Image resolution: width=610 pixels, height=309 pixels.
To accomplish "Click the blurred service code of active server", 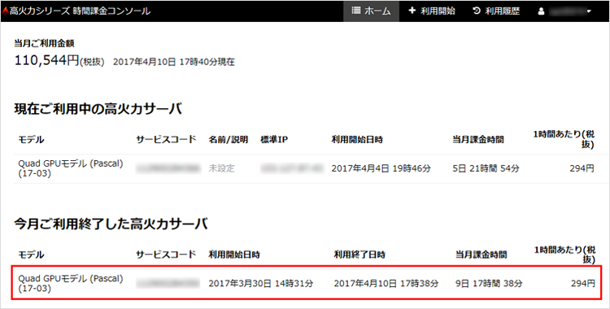I will [x=168, y=168].
